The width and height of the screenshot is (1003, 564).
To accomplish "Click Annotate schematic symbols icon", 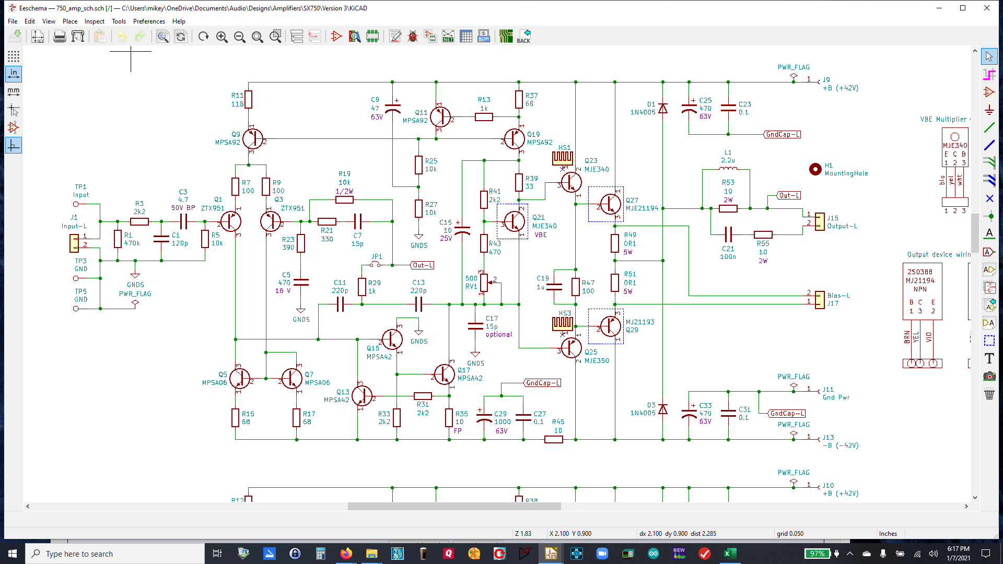I will (x=395, y=36).
